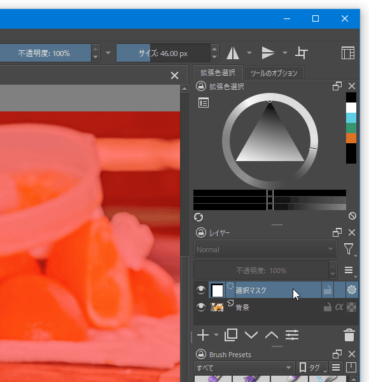Screen dimensions: 369x382
Task: Open layer view options menu icon
Action: 349,270
